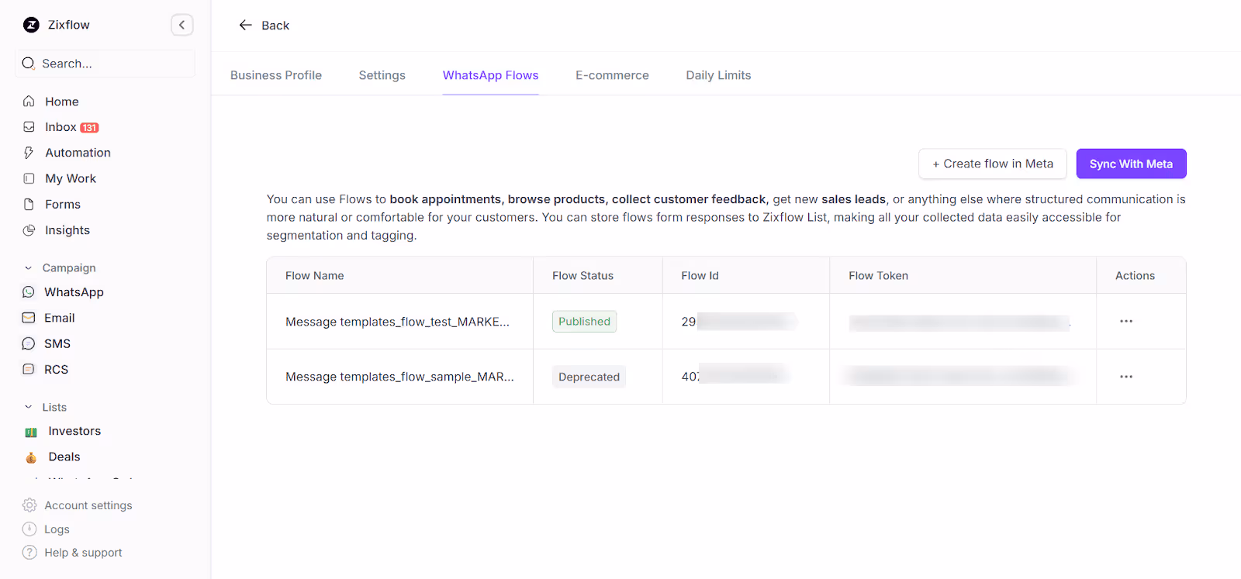Open the RCS campaign page
The height and width of the screenshot is (579, 1241).
pyautogui.click(x=56, y=370)
